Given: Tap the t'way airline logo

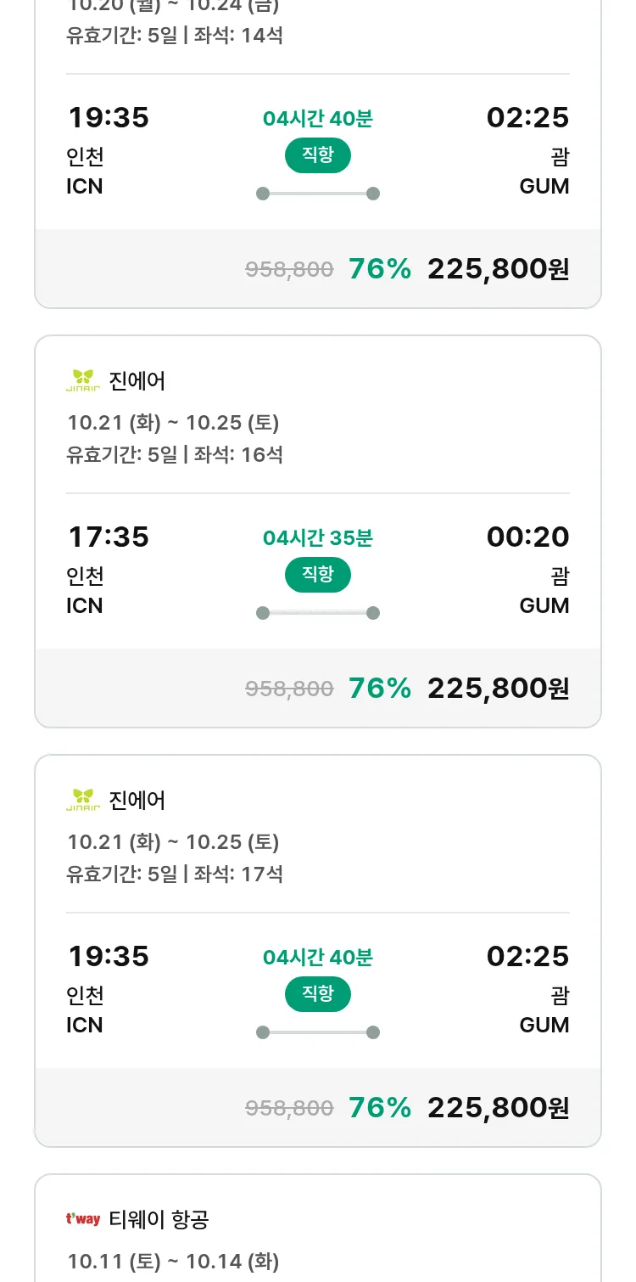Looking at the screenshot, I should [x=83, y=1220].
